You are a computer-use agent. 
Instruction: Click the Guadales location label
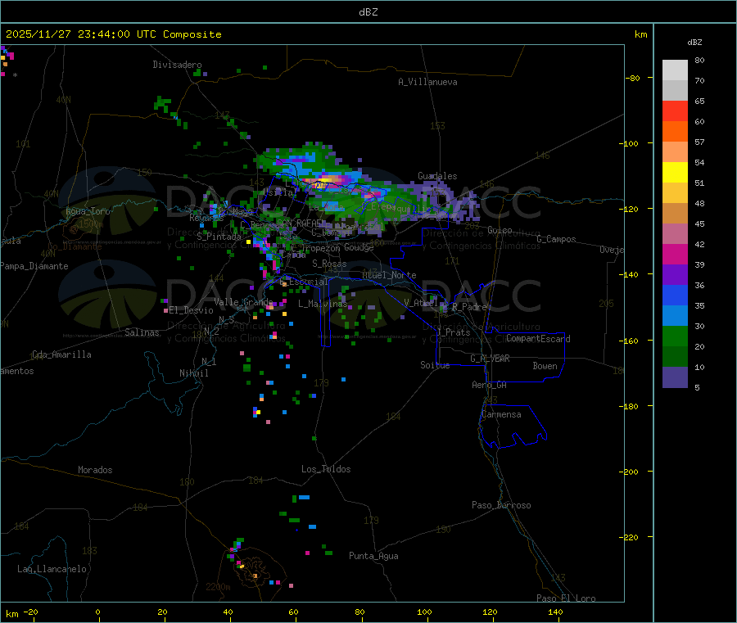point(437,176)
